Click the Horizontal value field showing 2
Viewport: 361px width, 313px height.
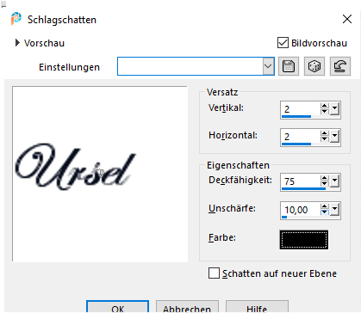coord(301,136)
